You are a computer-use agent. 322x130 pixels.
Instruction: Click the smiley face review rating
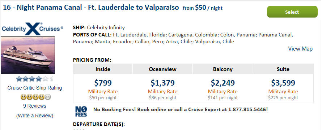coord(35,97)
